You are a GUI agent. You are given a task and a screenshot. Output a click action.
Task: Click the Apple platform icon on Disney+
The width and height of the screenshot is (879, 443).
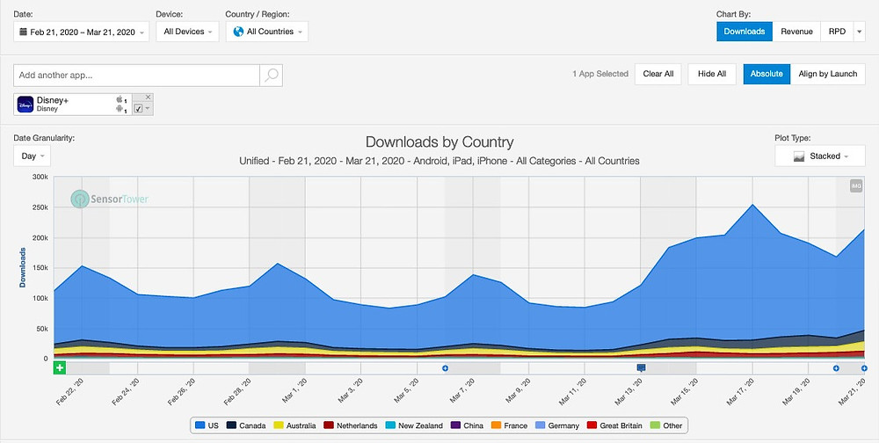[x=120, y=99]
